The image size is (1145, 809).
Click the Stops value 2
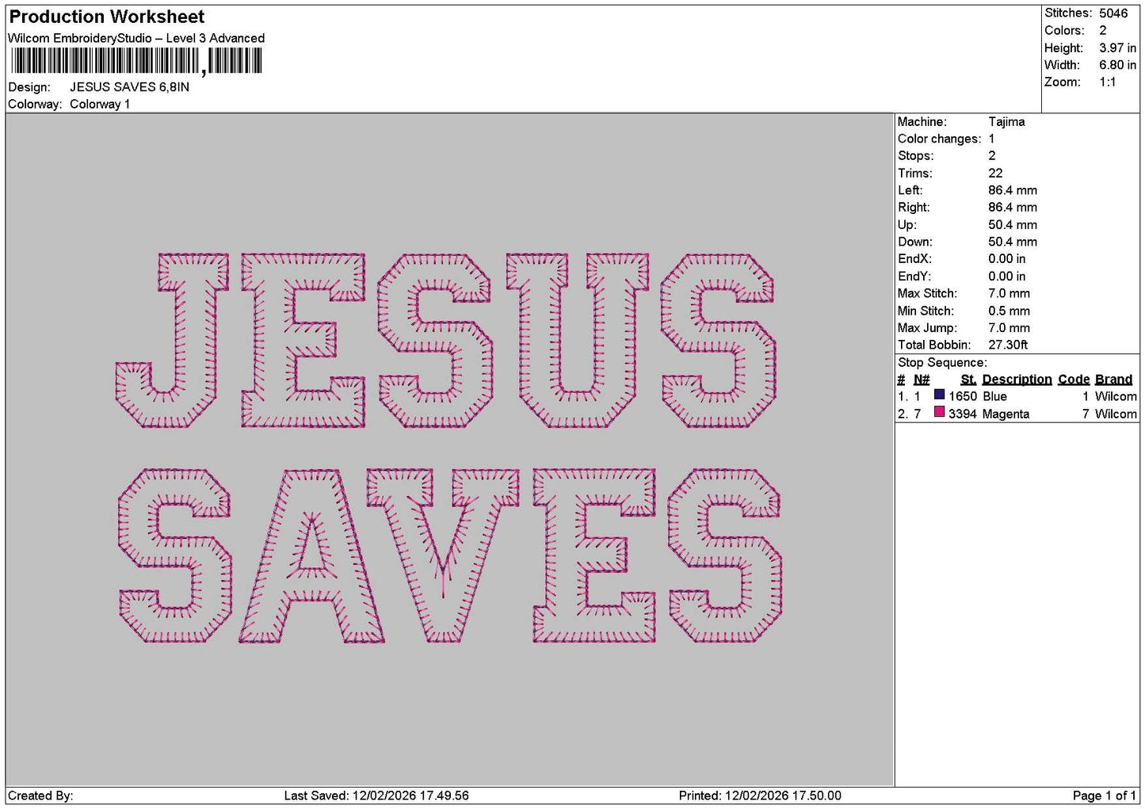click(992, 156)
